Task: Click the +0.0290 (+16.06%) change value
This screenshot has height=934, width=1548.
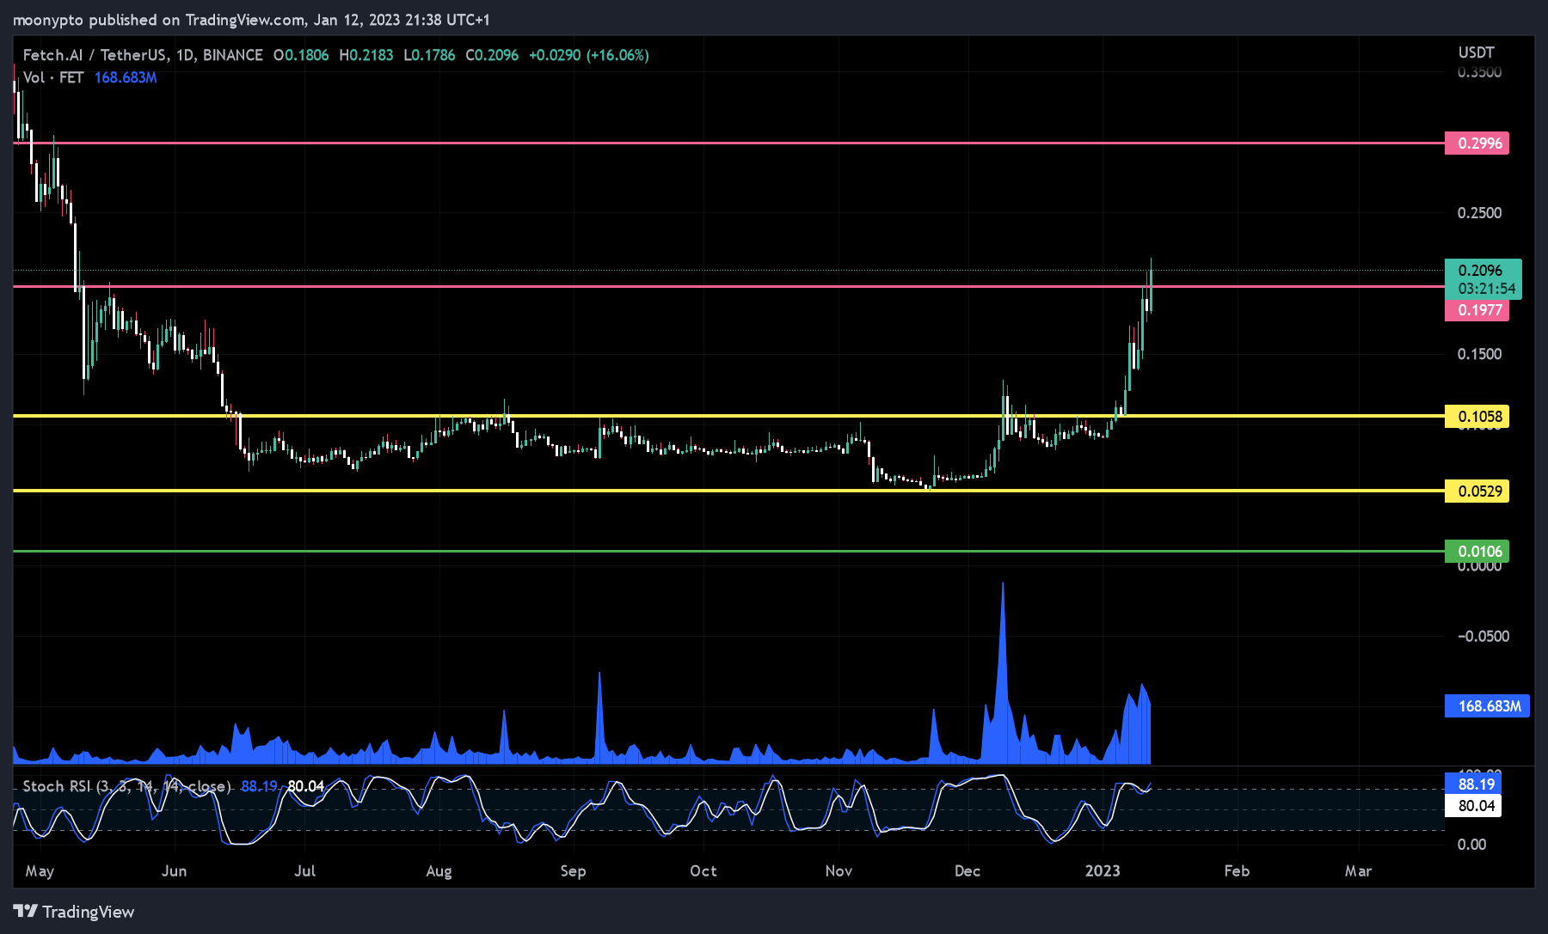Action: coord(588,55)
